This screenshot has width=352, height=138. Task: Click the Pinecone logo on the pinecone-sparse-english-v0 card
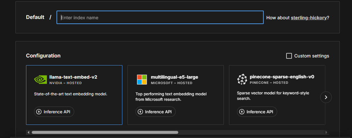242,80
